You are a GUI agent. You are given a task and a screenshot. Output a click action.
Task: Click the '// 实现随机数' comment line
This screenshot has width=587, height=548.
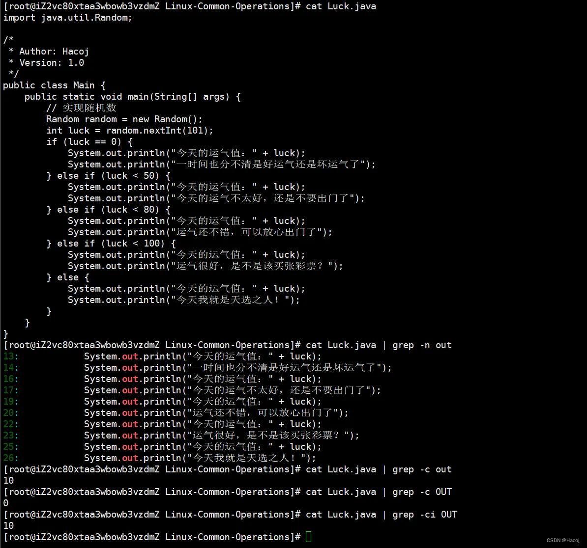(81, 108)
